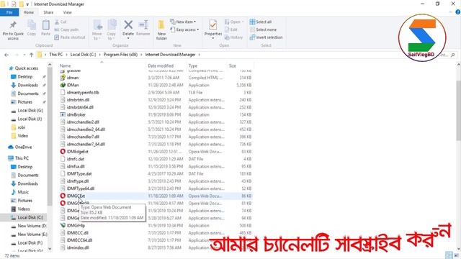This screenshot has height=259, width=461.
Task: Select IDMEdgeExt file
Action: (77, 152)
